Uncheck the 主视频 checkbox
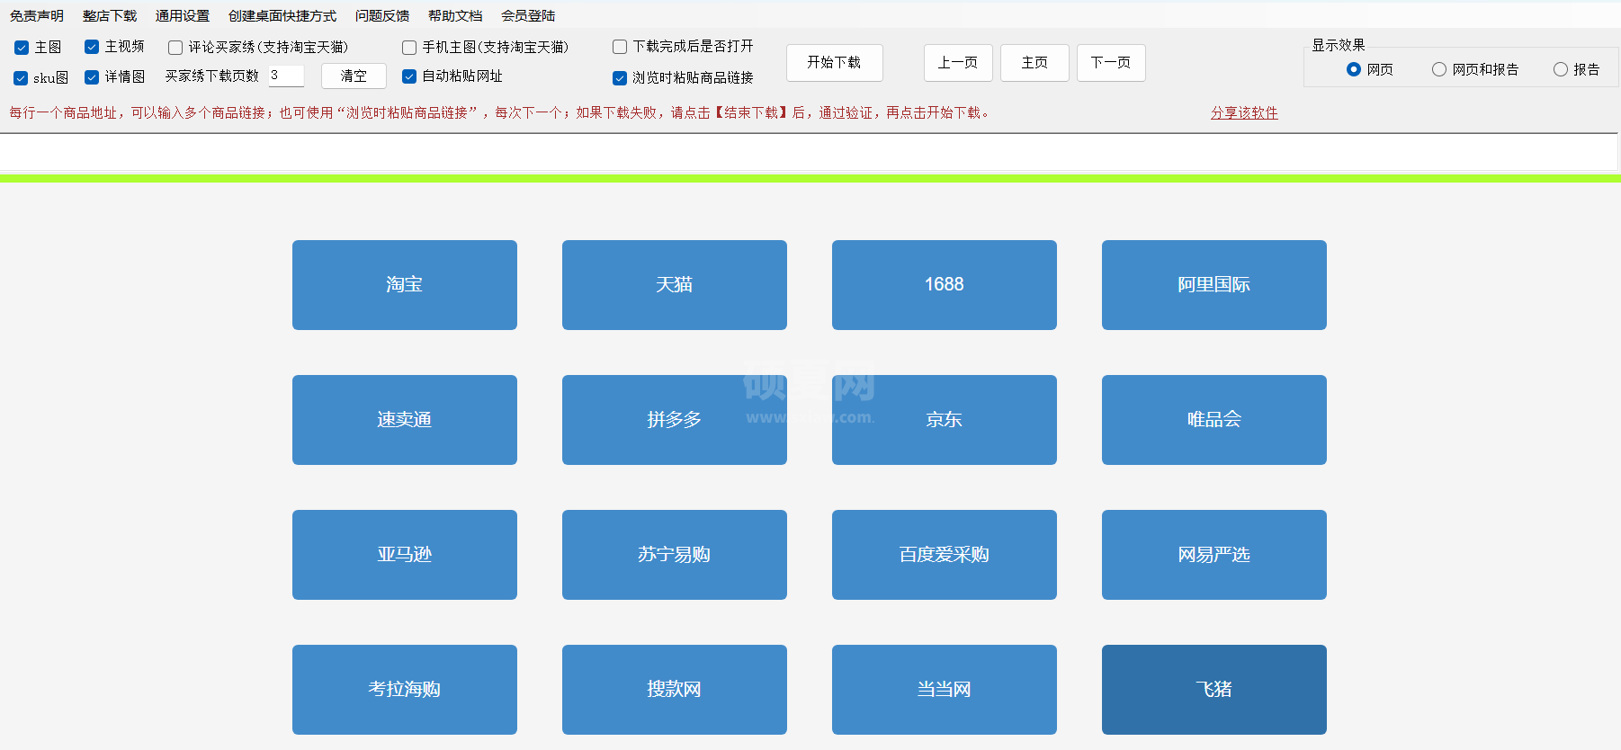The image size is (1621, 750). click(x=92, y=47)
